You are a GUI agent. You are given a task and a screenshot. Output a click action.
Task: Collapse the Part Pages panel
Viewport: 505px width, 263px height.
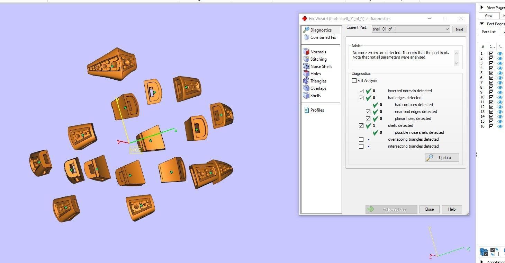coord(482,24)
